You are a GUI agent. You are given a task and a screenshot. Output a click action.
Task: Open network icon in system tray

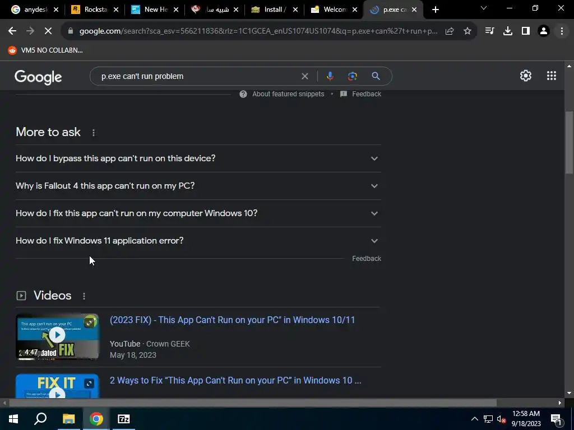pos(488,419)
